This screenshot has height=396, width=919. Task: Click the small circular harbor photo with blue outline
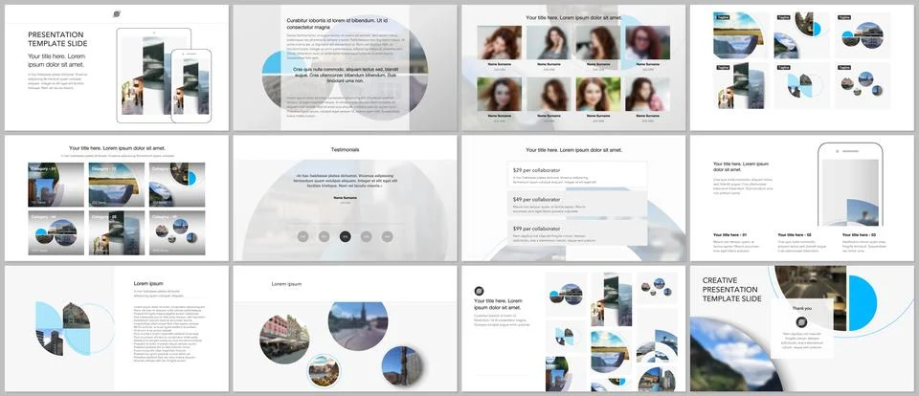click(325, 371)
